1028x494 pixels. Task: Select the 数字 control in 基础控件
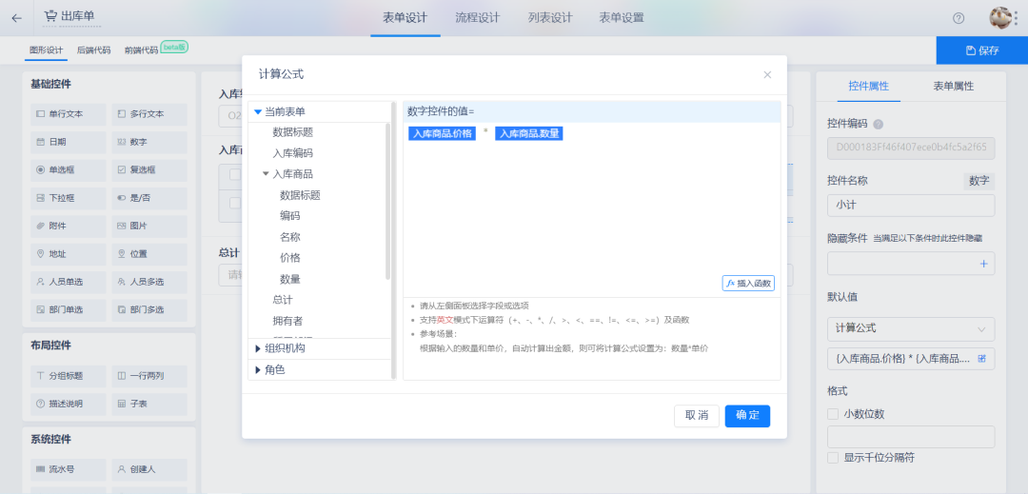click(148, 142)
